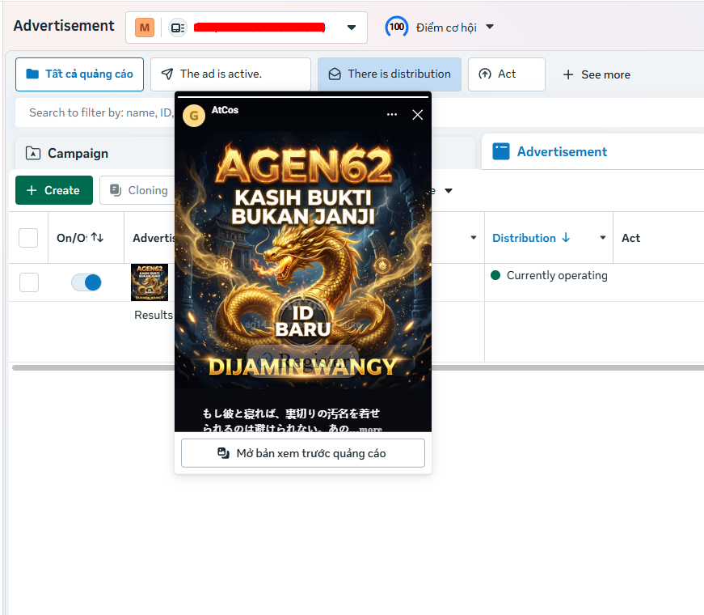Open the Distribution column dropdown menu

[x=603, y=237]
